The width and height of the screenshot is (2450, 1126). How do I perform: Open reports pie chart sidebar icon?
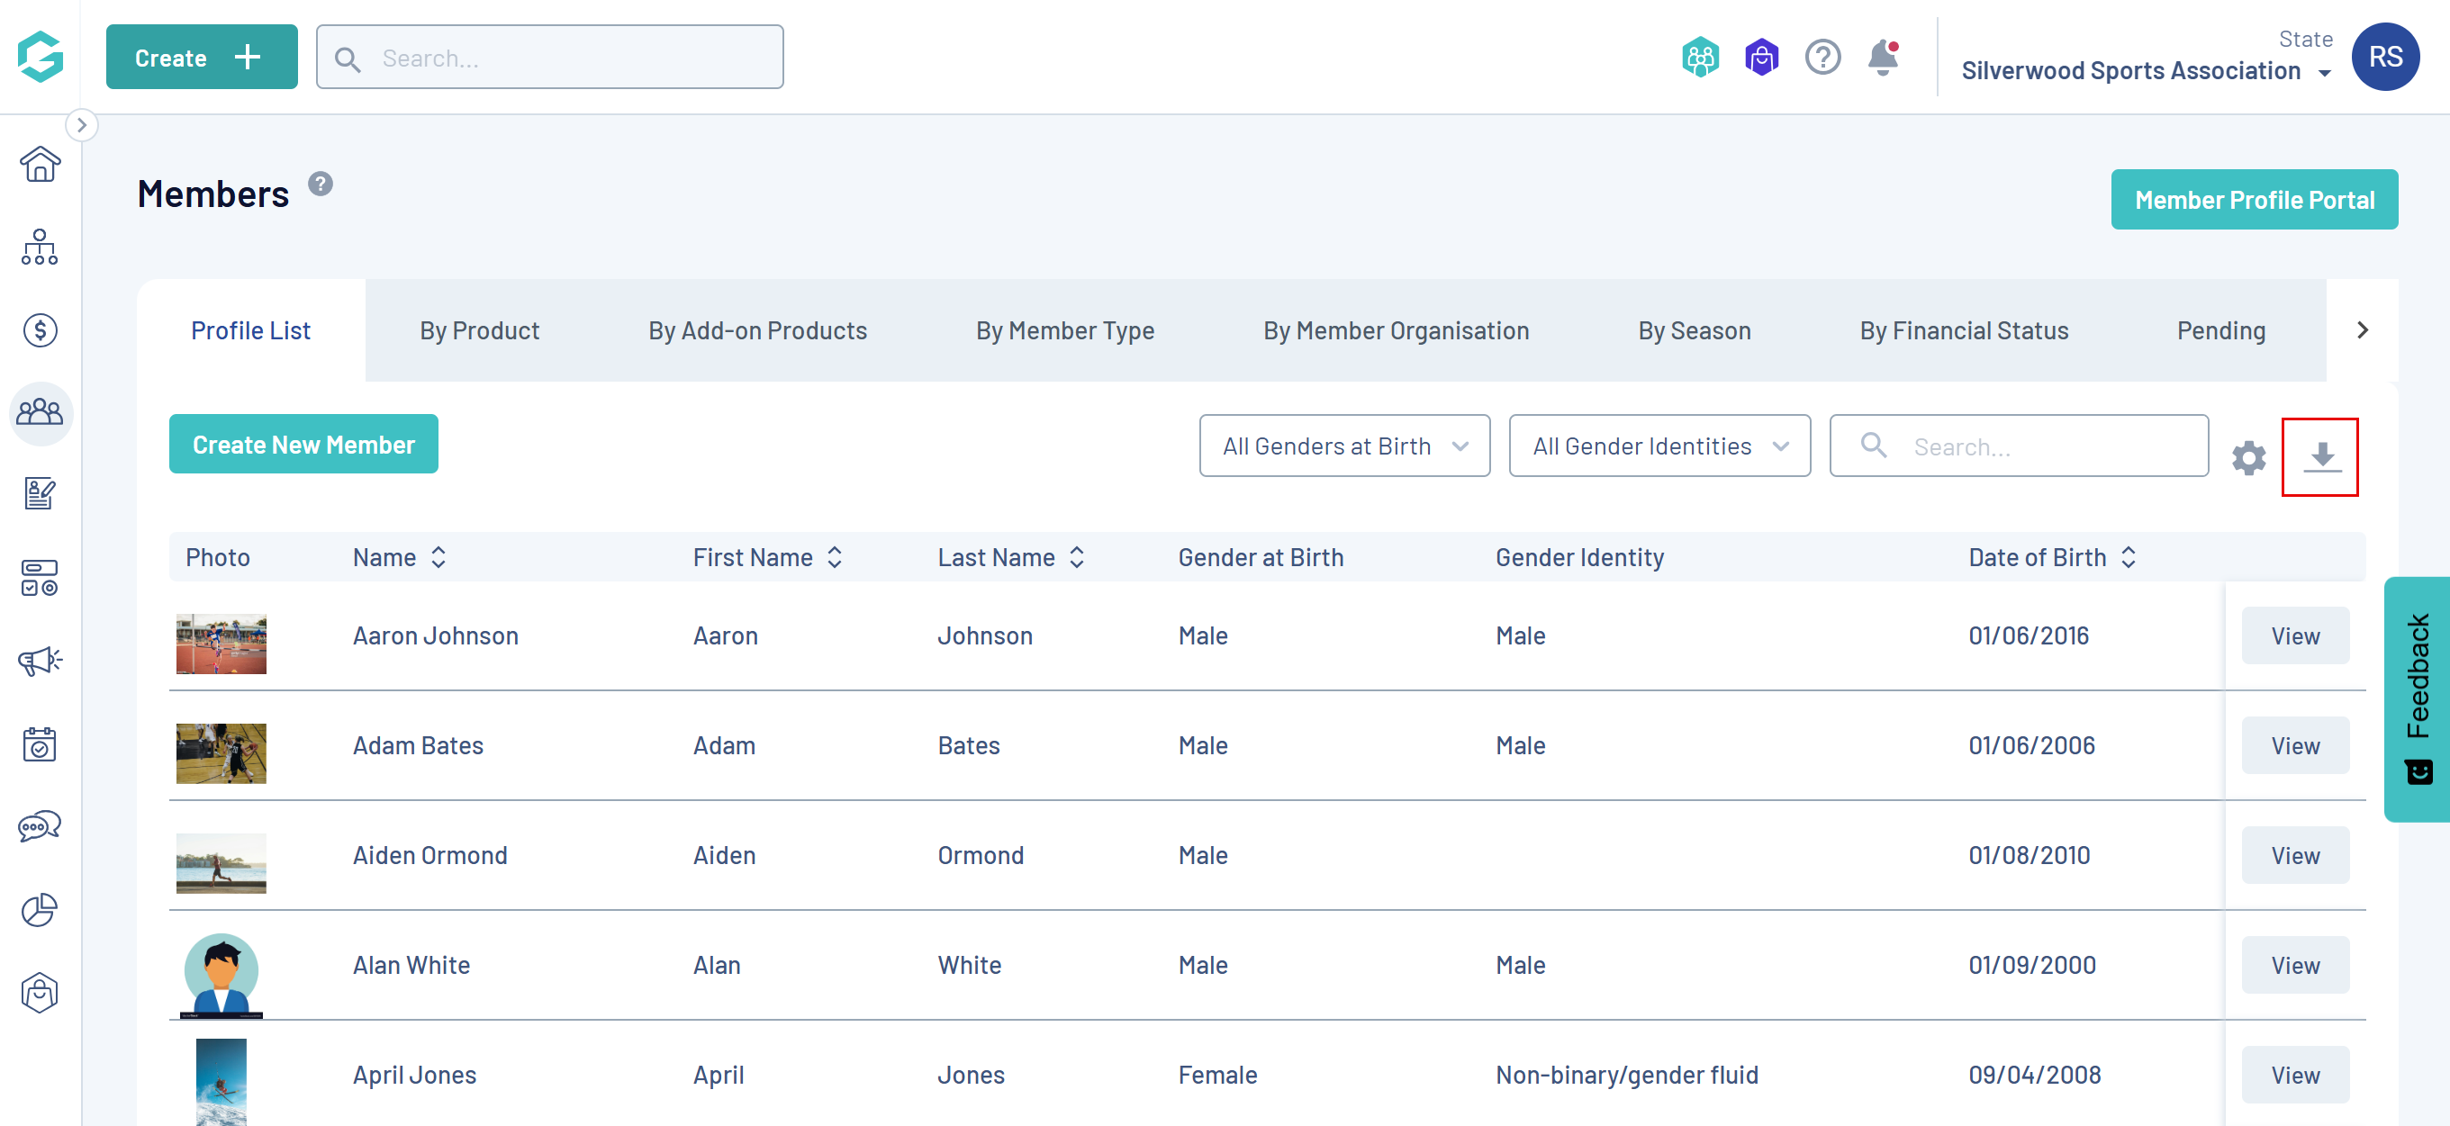[40, 909]
